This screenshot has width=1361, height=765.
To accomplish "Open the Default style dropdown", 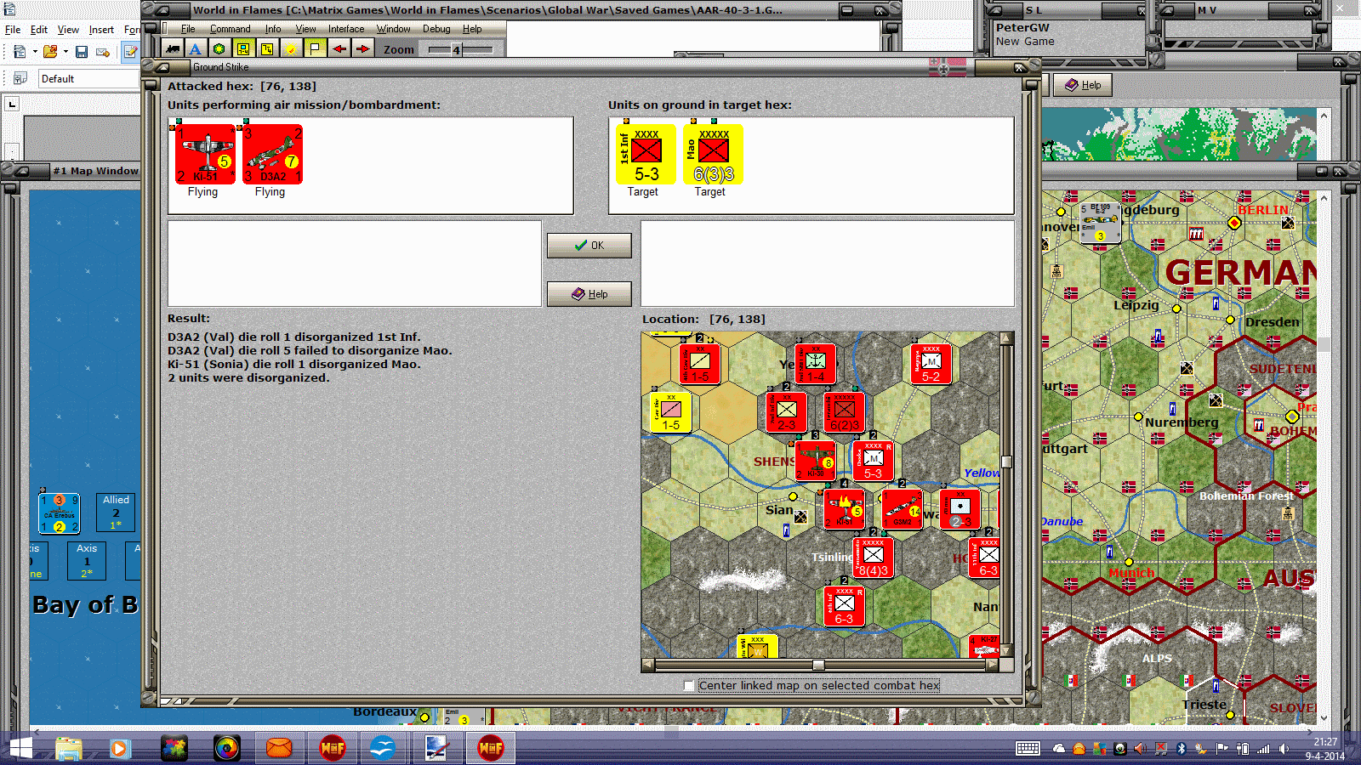I will [88, 79].
